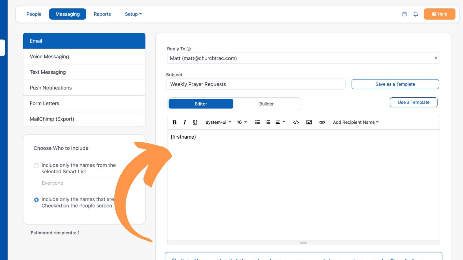Select Checked on the People screen option

tap(36, 200)
